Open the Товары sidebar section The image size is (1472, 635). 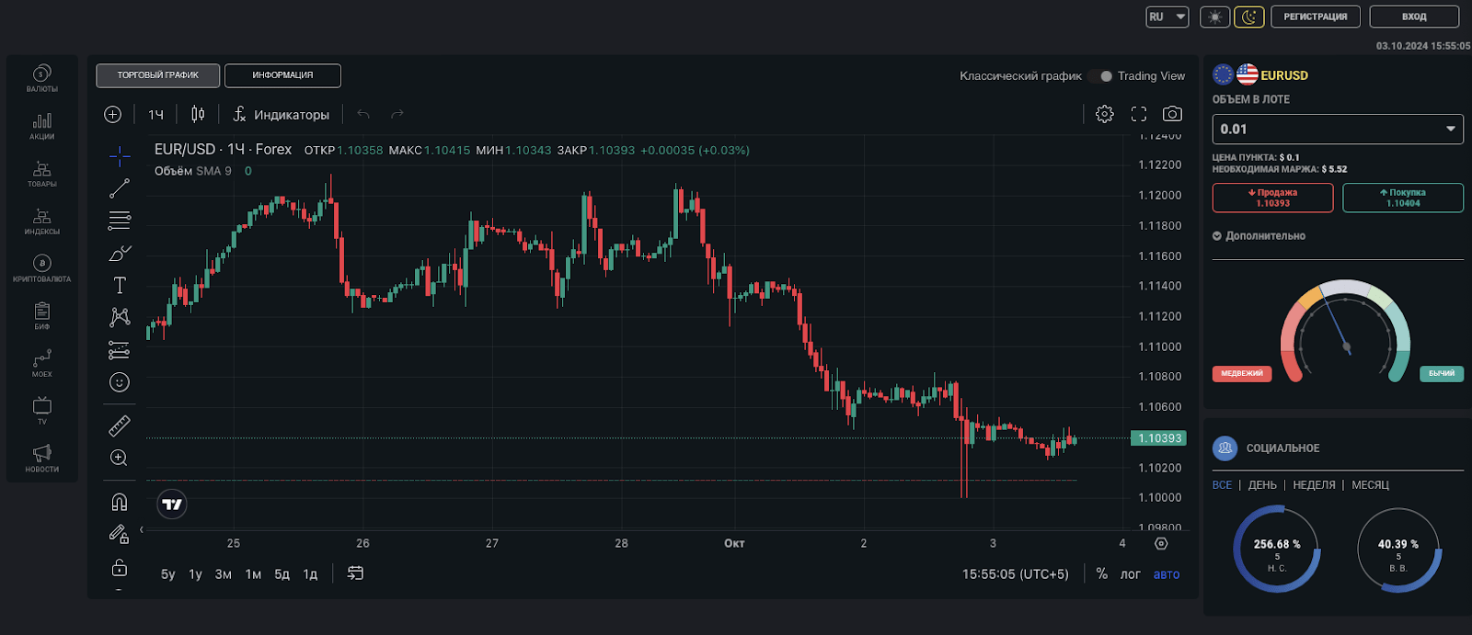[x=41, y=175]
